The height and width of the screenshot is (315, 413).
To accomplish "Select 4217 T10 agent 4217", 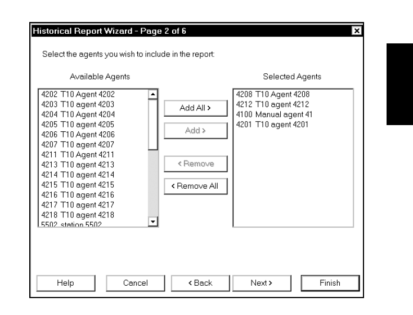I will coord(93,205).
